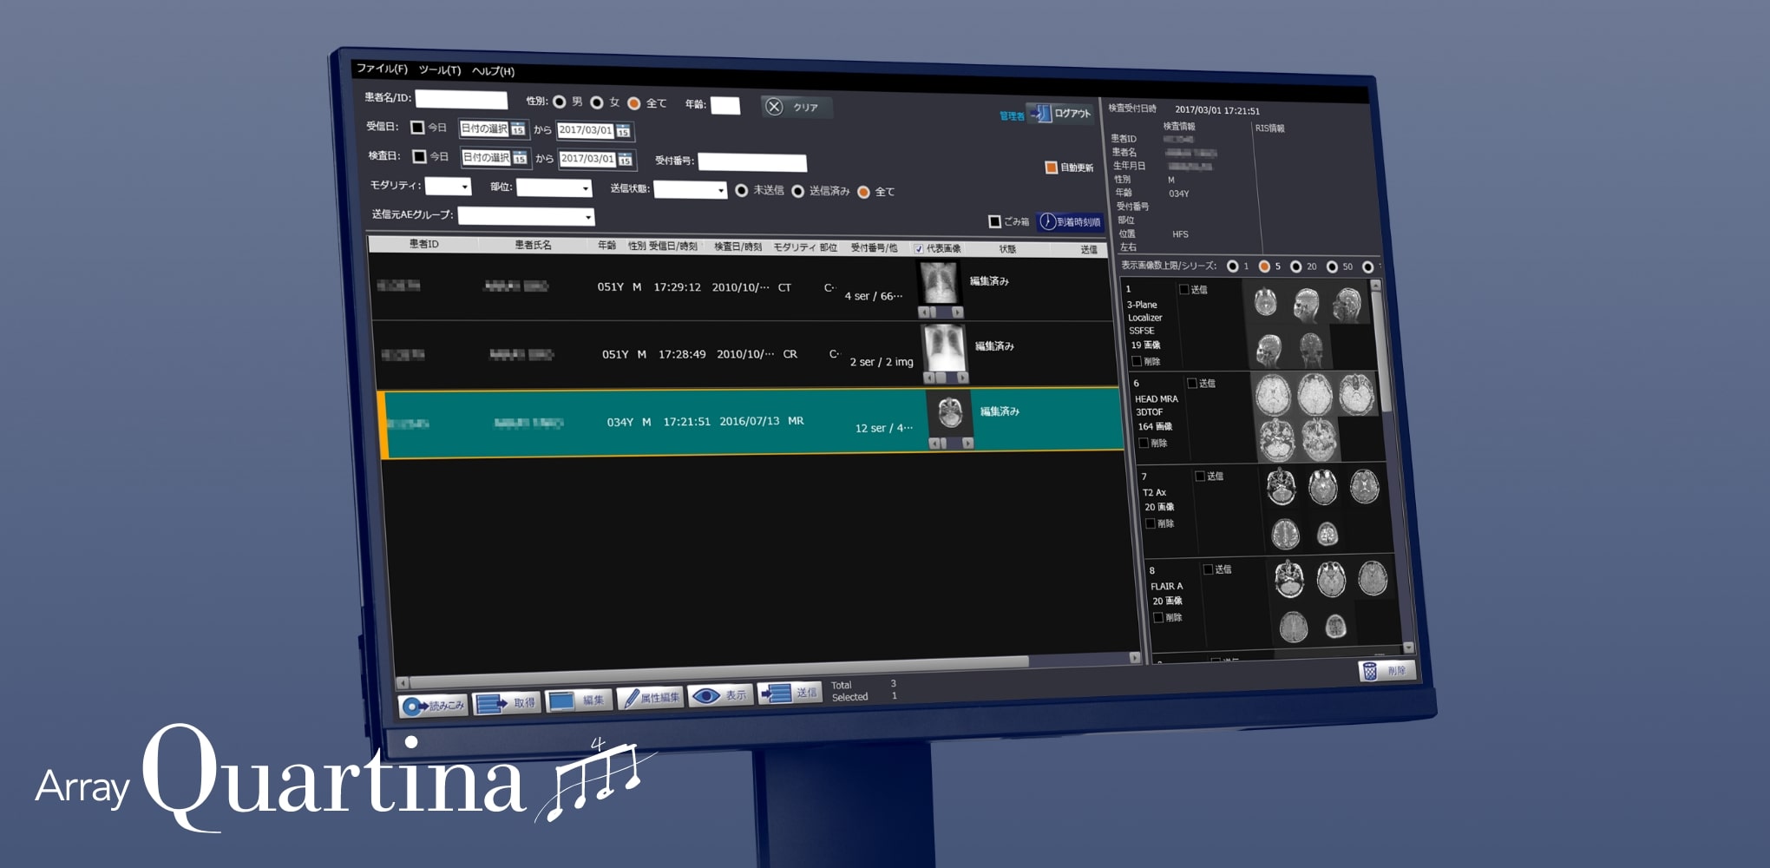Open the モダリティ dropdown
The width and height of the screenshot is (1770, 868).
pyautogui.click(x=448, y=186)
